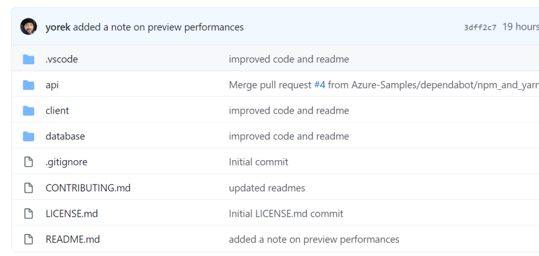
Task: Open the 'Initial commit' message for .gitignore
Action: pos(258,162)
